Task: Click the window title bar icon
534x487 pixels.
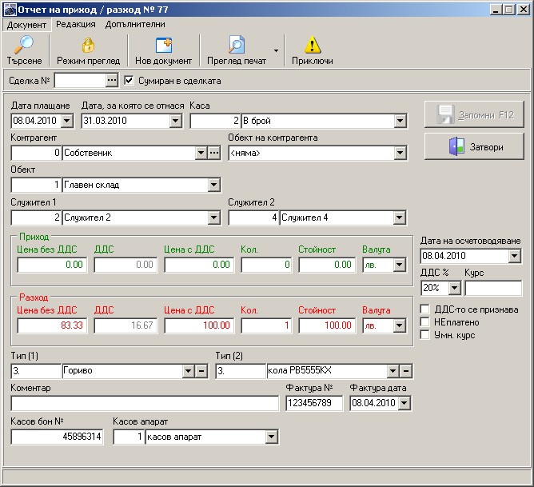Action: pyautogui.click(x=10, y=9)
